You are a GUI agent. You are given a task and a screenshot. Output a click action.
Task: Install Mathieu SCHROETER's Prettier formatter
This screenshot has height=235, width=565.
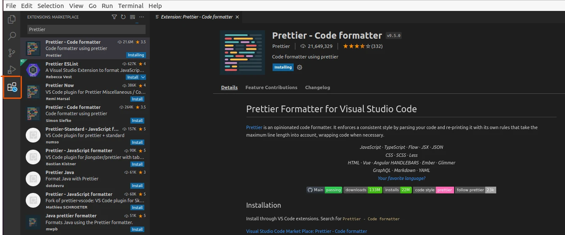[x=137, y=208]
